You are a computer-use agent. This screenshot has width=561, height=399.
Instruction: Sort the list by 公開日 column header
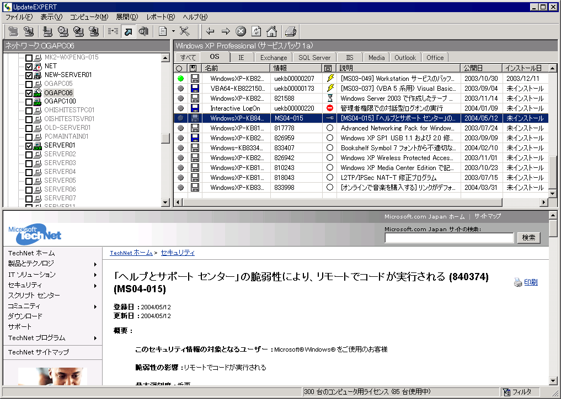tap(481, 68)
